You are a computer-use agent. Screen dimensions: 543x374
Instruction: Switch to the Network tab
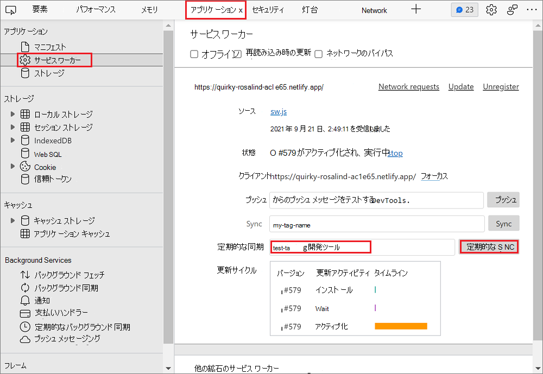(x=374, y=10)
